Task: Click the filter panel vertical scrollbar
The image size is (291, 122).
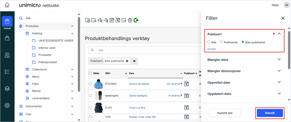Action: click(289, 50)
